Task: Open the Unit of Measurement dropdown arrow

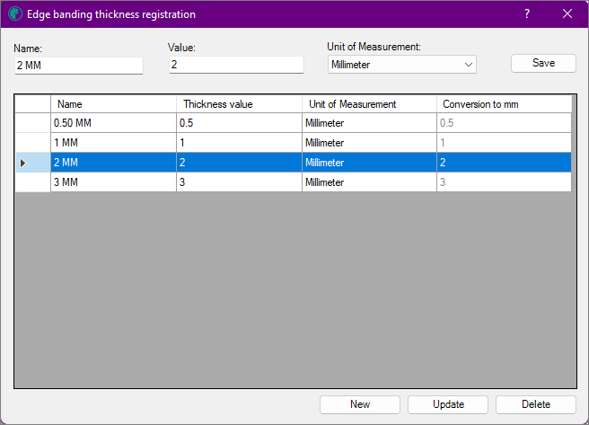Action: [x=468, y=65]
